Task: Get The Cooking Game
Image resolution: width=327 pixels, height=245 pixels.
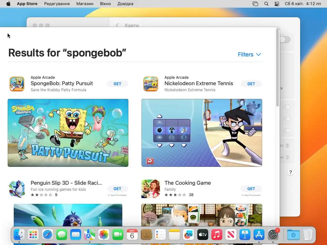Action: pos(251,189)
